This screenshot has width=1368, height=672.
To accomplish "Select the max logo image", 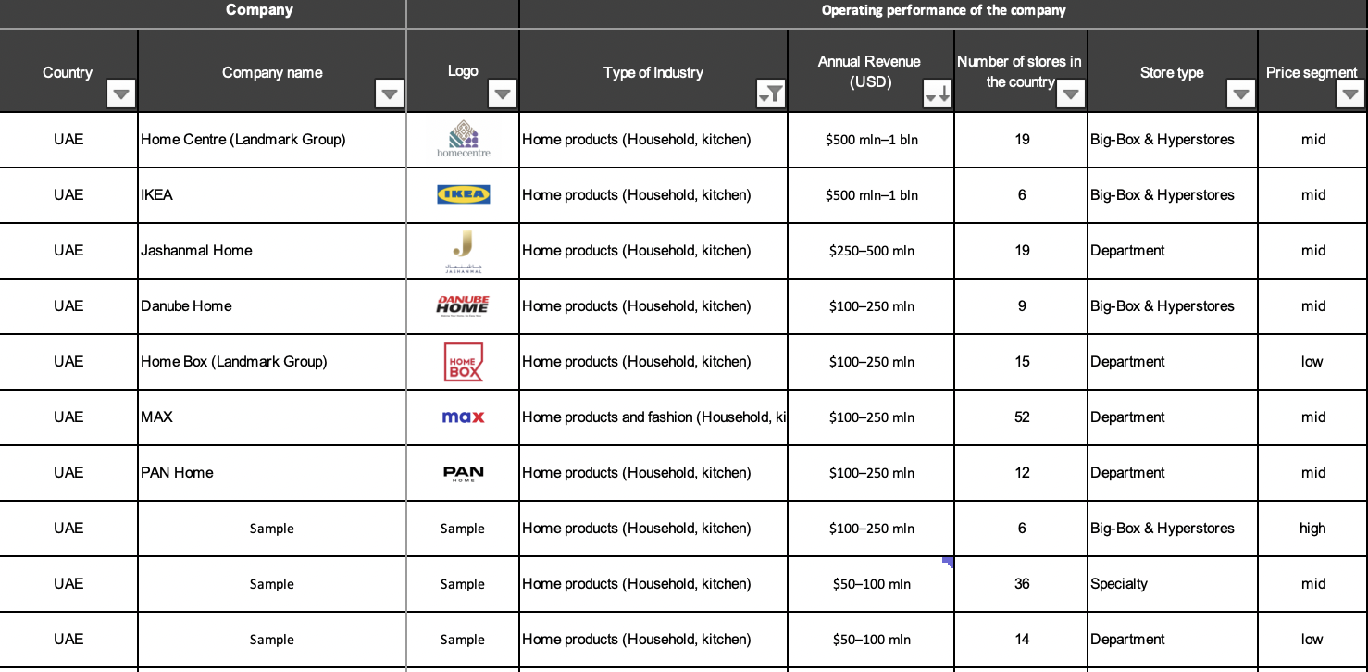I will [463, 417].
